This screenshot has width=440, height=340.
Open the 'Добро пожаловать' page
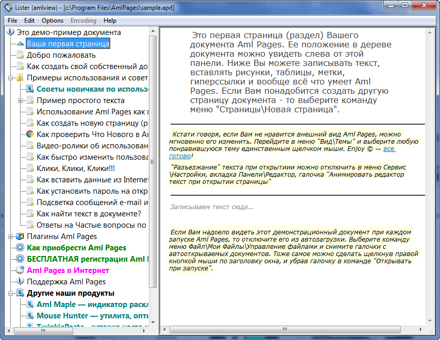click(61, 55)
